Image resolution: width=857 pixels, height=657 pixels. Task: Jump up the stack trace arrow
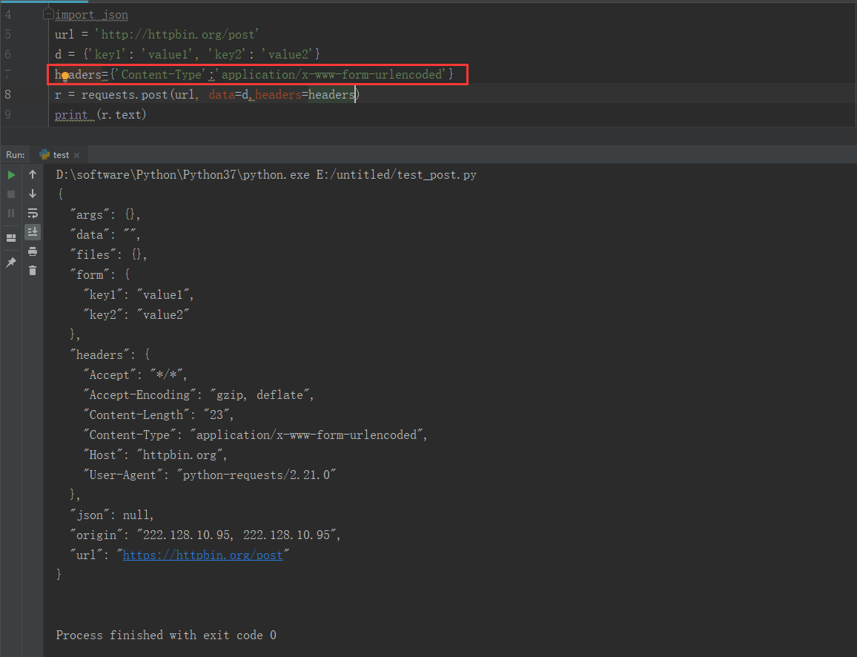(x=33, y=174)
